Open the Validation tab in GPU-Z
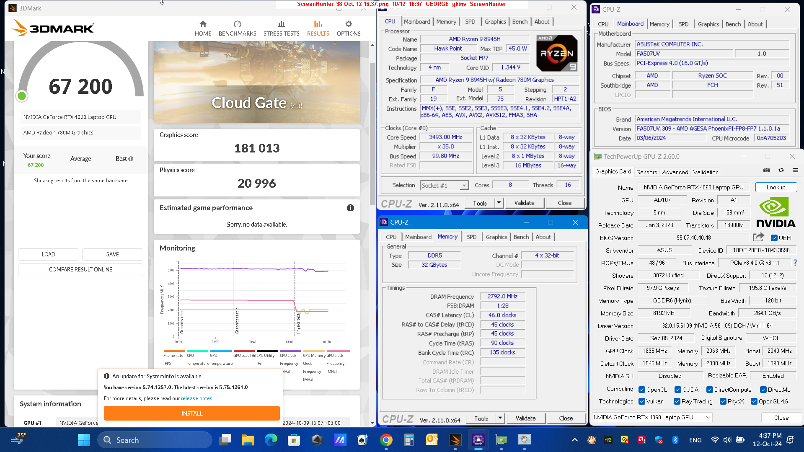This screenshot has height=452, width=804. coord(706,172)
